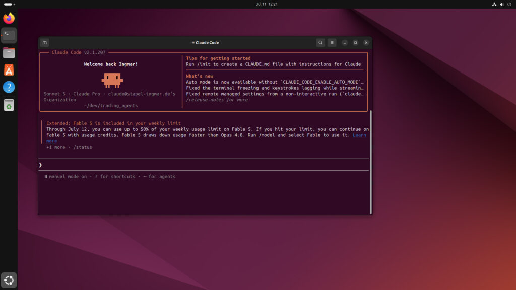
Task: Click the terminal vertical scrollbar
Action: [x=371, y=162]
